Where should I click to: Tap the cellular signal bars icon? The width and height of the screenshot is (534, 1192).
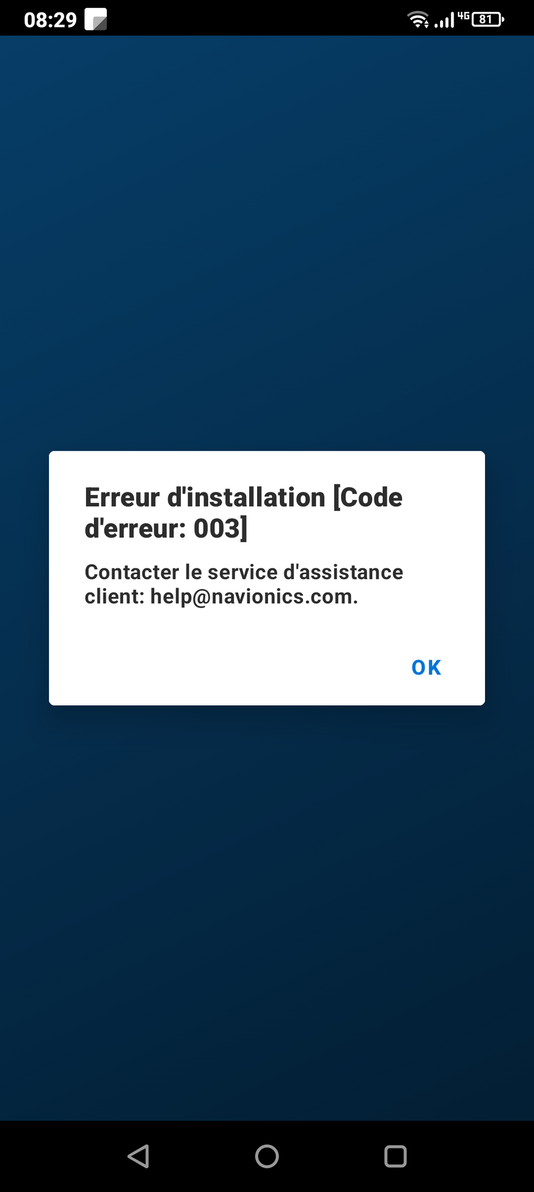pos(444,21)
